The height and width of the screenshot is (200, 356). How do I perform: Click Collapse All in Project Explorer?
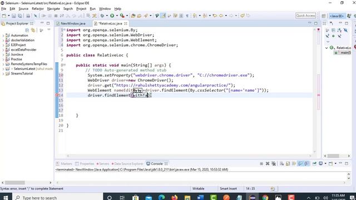(27, 30)
